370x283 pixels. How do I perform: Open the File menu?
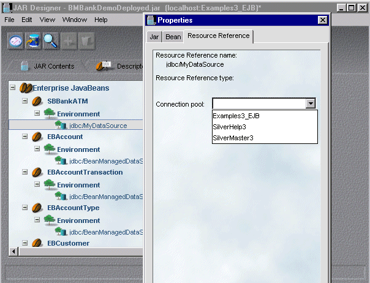coord(9,20)
